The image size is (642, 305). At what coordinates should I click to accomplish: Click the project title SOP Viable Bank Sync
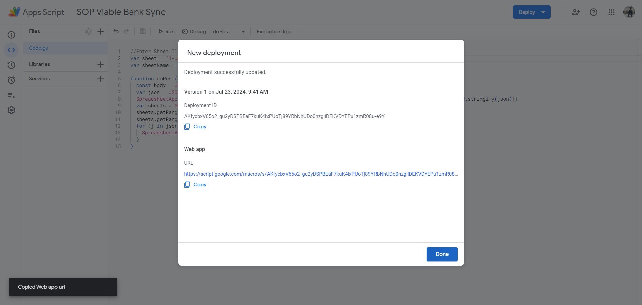pyautogui.click(x=121, y=12)
